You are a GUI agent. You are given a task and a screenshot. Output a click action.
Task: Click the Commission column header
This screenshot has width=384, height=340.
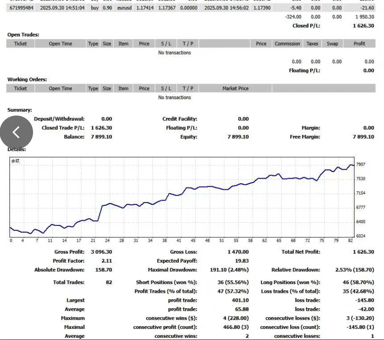tap(287, 44)
